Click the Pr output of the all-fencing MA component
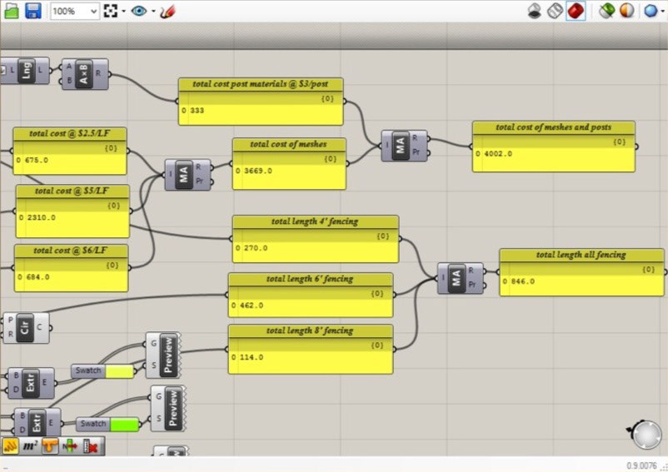 pyautogui.click(x=472, y=285)
